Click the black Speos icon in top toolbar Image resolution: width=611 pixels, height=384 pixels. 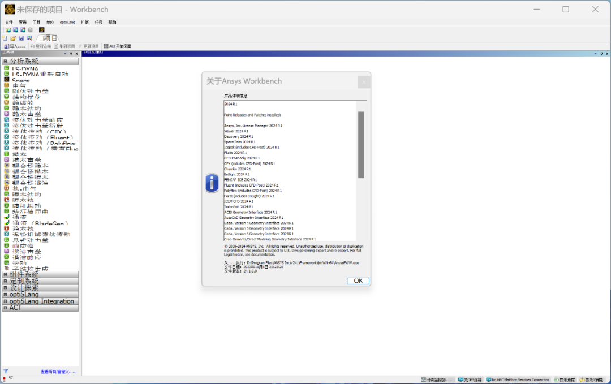tap(42, 30)
